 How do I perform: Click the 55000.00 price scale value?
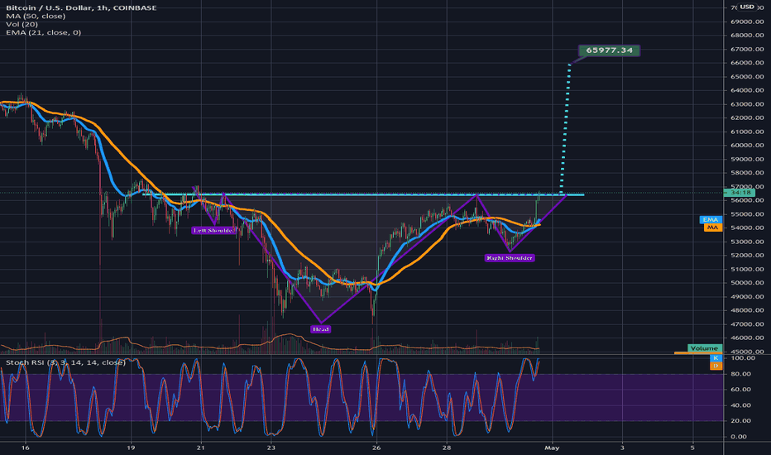[747, 214]
